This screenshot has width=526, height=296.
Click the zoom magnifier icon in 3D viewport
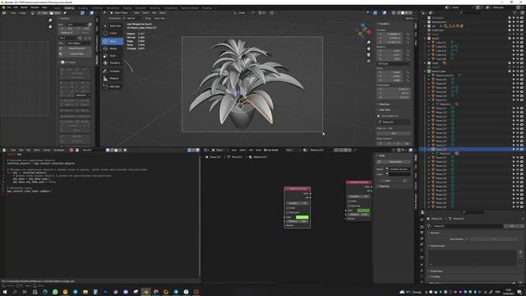click(369, 43)
